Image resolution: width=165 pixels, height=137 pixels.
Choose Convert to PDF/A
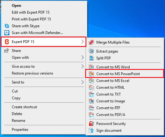tap(111, 115)
